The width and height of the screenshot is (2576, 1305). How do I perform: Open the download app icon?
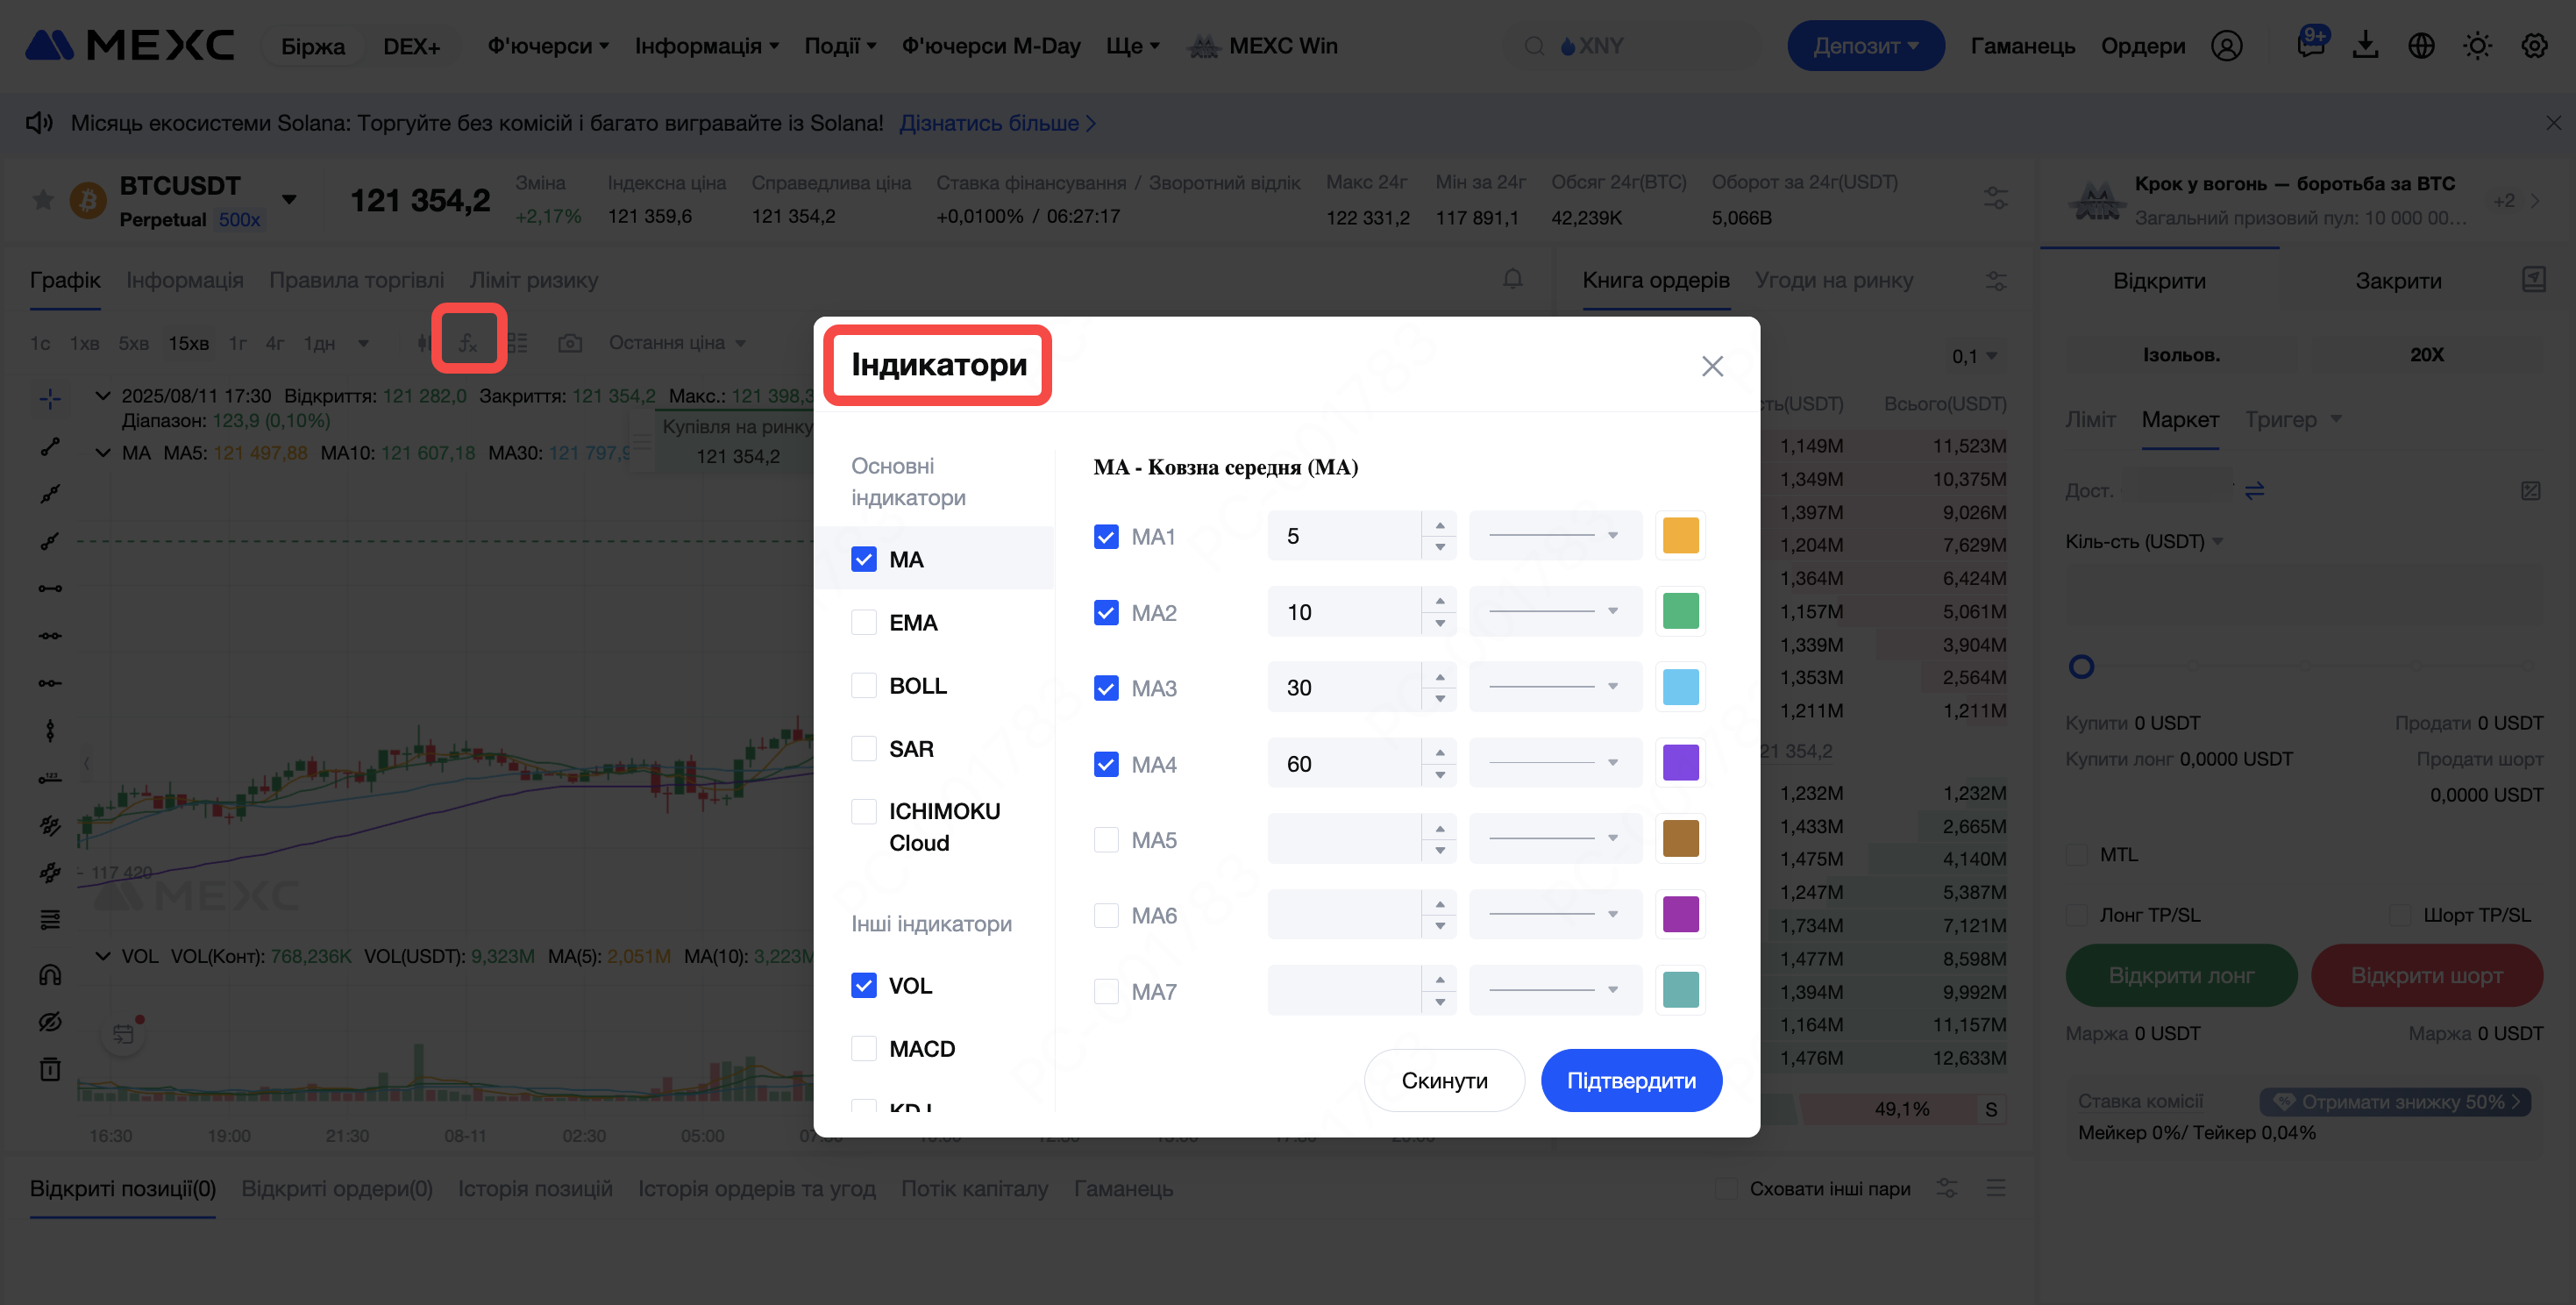2365,46
